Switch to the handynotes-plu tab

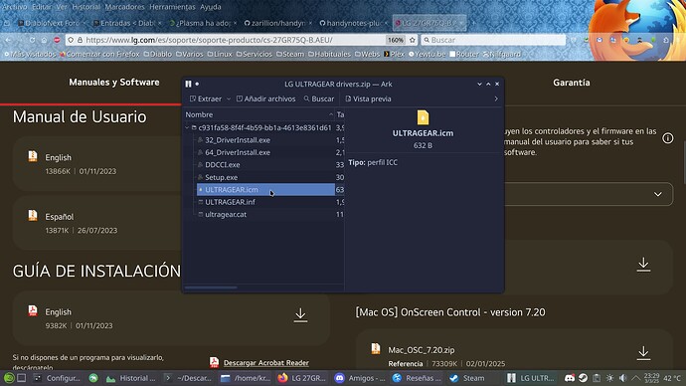353,23
